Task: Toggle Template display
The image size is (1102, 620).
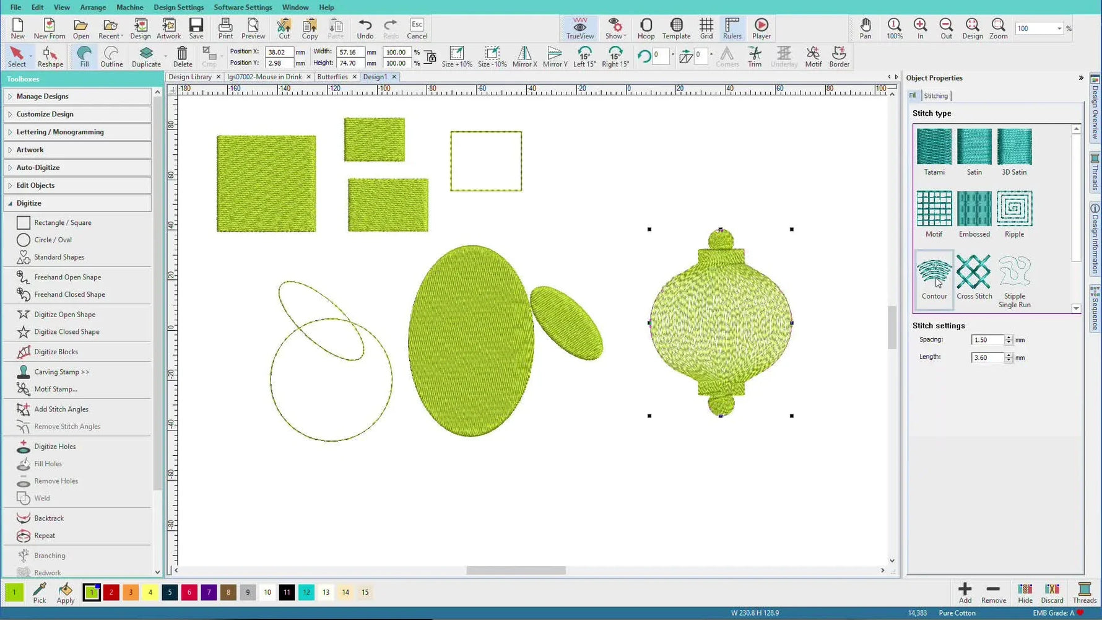Action: 676,28
